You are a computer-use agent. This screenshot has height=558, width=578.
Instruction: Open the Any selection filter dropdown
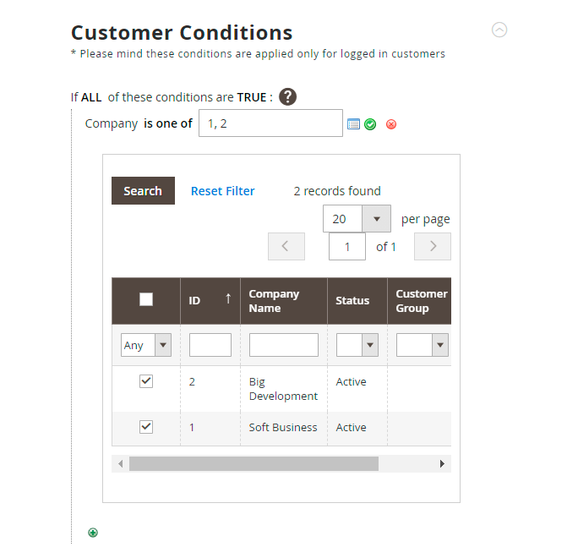(x=146, y=345)
